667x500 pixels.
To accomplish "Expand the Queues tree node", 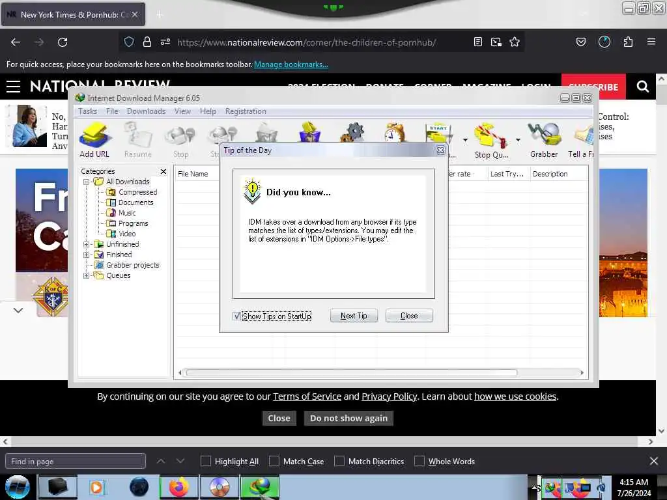I will pyautogui.click(x=87, y=275).
